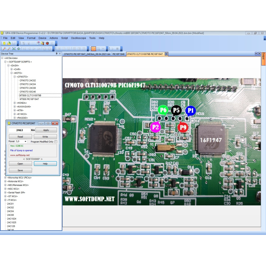
Task: Click the Help button in the dialog
Action: 45,164
